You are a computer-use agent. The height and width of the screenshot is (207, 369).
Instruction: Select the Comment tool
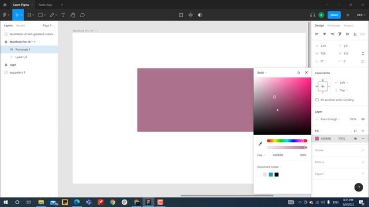point(82,15)
